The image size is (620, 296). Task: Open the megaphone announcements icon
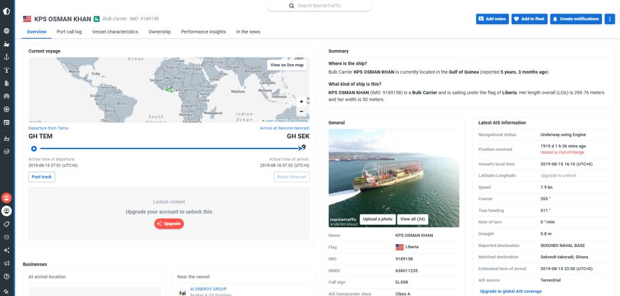(6, 263)
